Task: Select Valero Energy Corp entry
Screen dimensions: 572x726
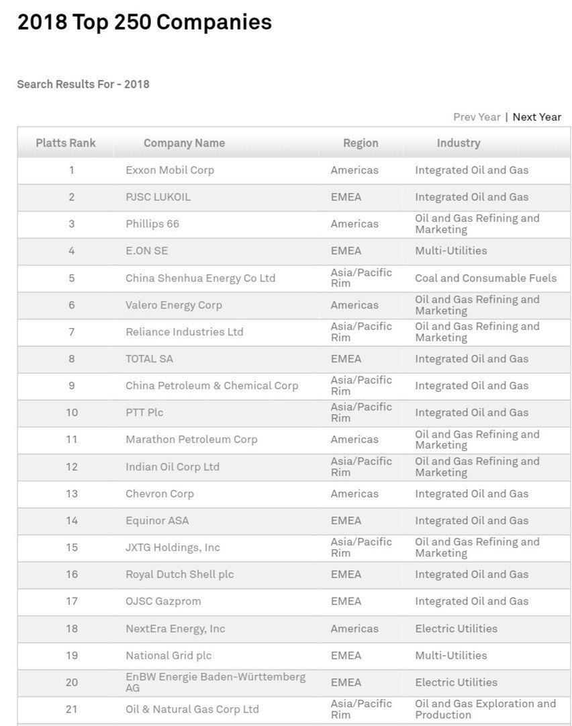Action: [x=174, y=305]
